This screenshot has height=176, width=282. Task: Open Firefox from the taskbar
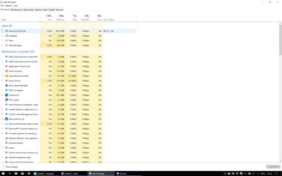click(29, 173)
